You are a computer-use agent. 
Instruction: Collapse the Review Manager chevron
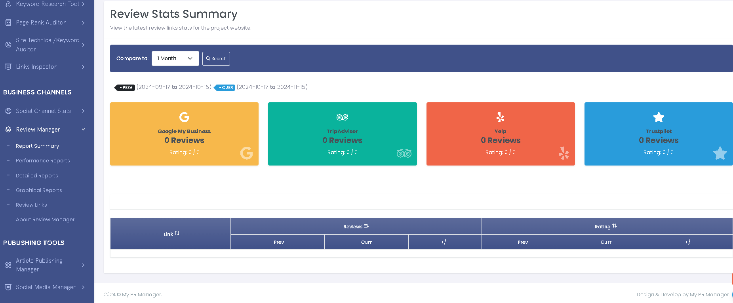[x=83, y=130]
